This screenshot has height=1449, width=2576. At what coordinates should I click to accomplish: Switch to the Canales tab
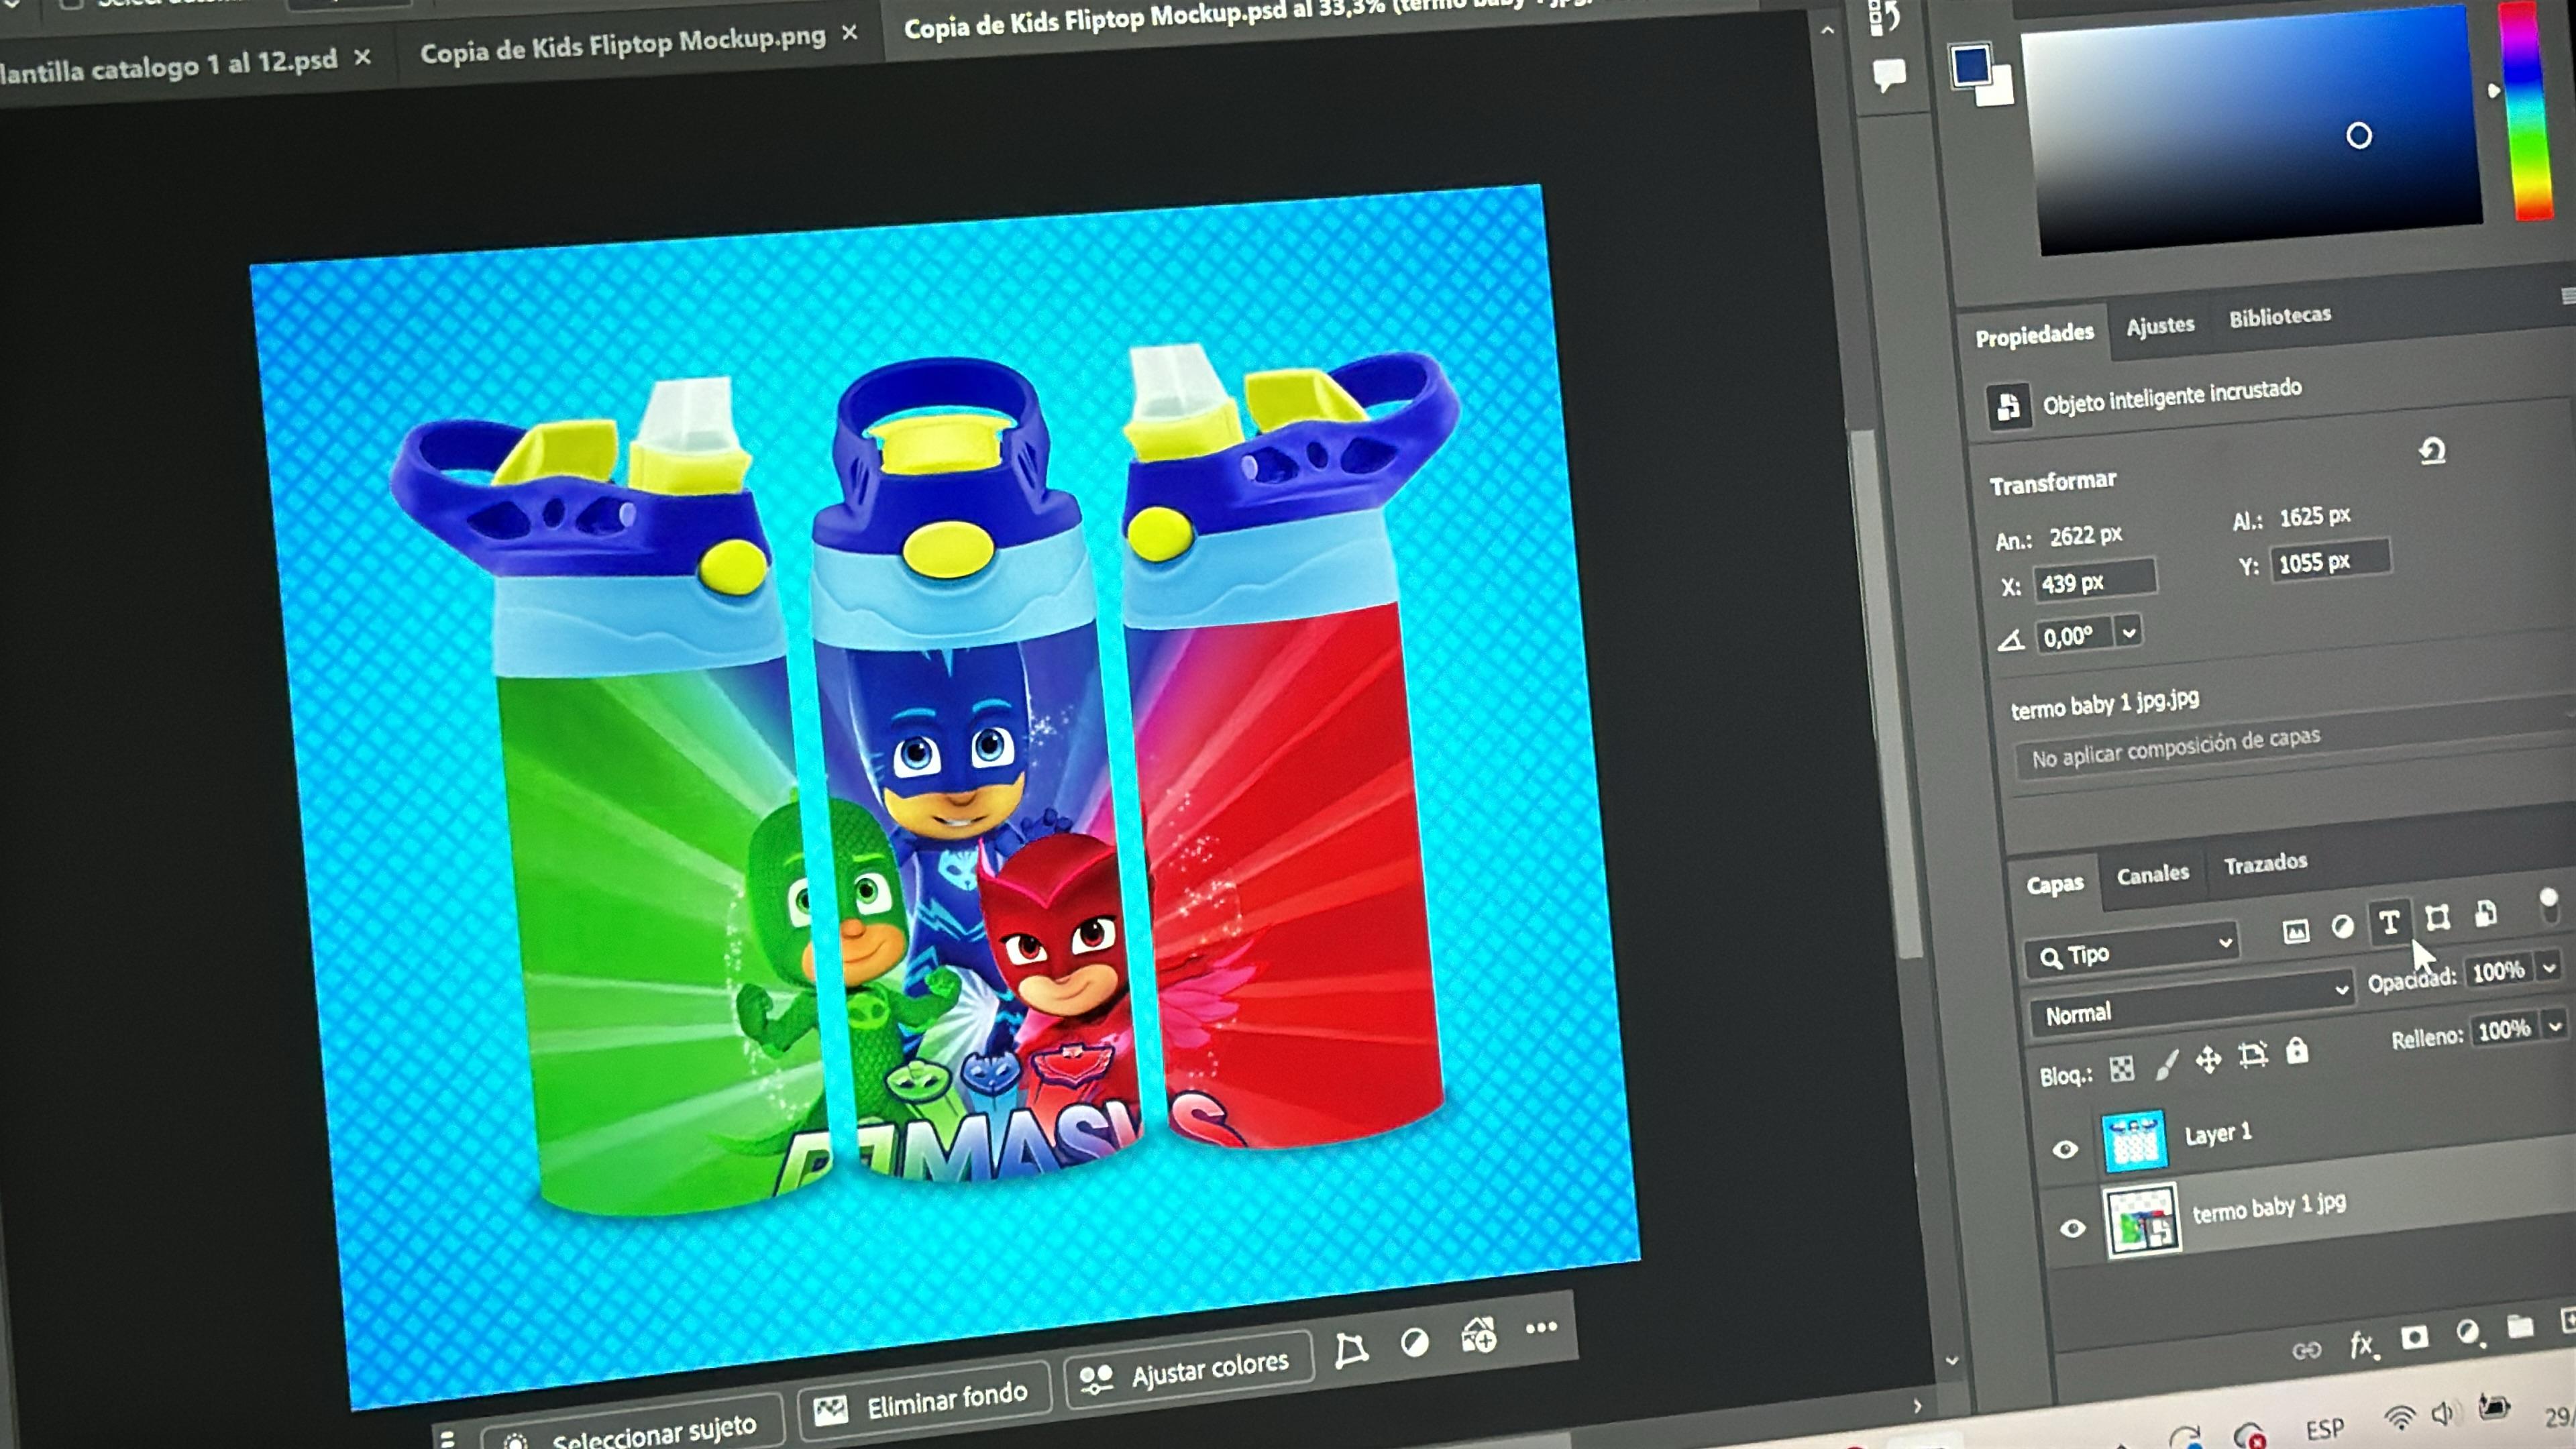point(2152,874)
